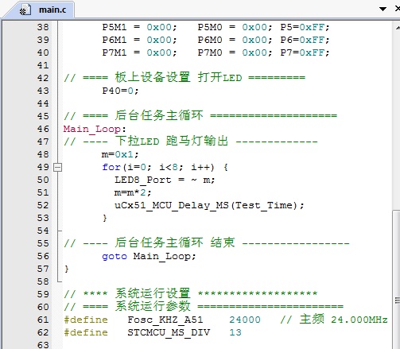Collapse the for loop fold at line 49
400x349 pixels.
[57, 168]
